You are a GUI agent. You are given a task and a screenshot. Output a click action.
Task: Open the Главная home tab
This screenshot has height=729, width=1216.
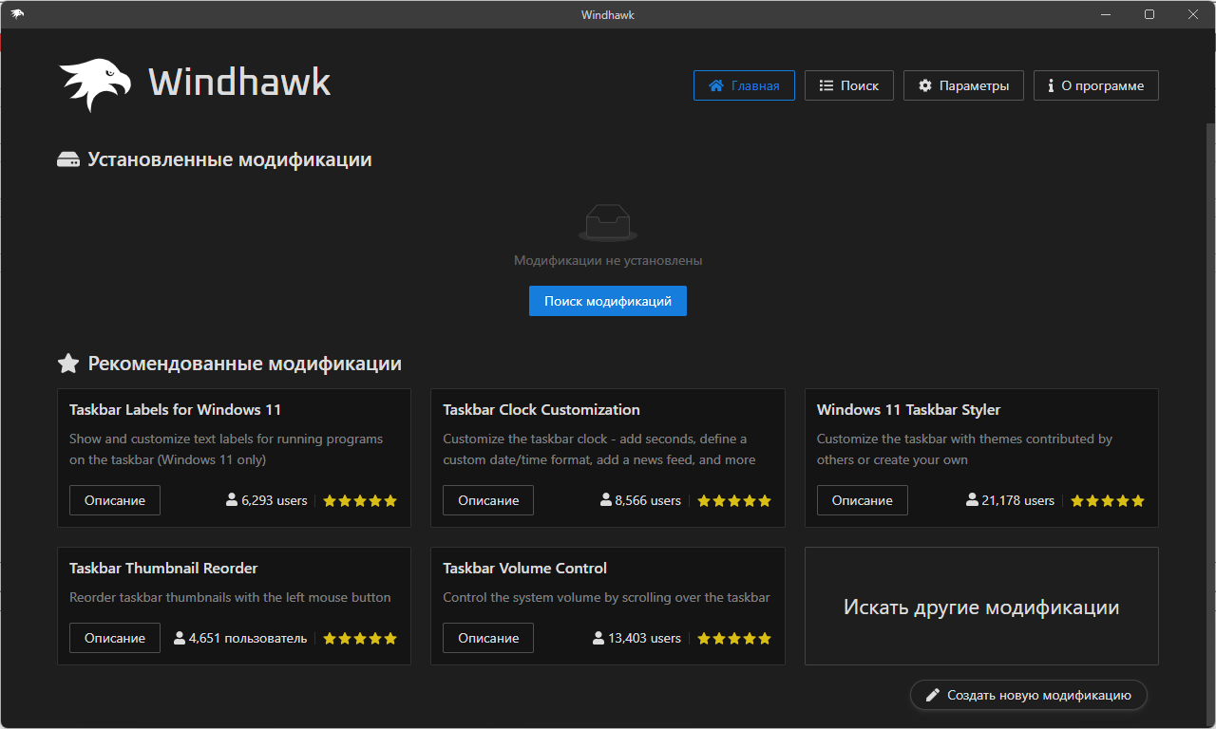744,85
